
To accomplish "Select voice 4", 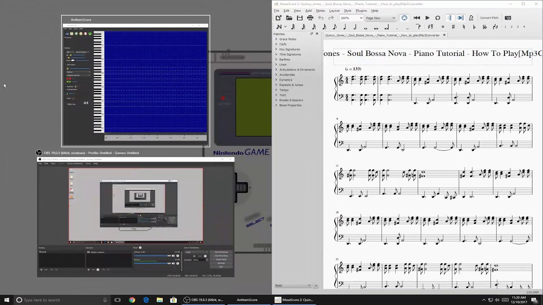I will point(524,27).
